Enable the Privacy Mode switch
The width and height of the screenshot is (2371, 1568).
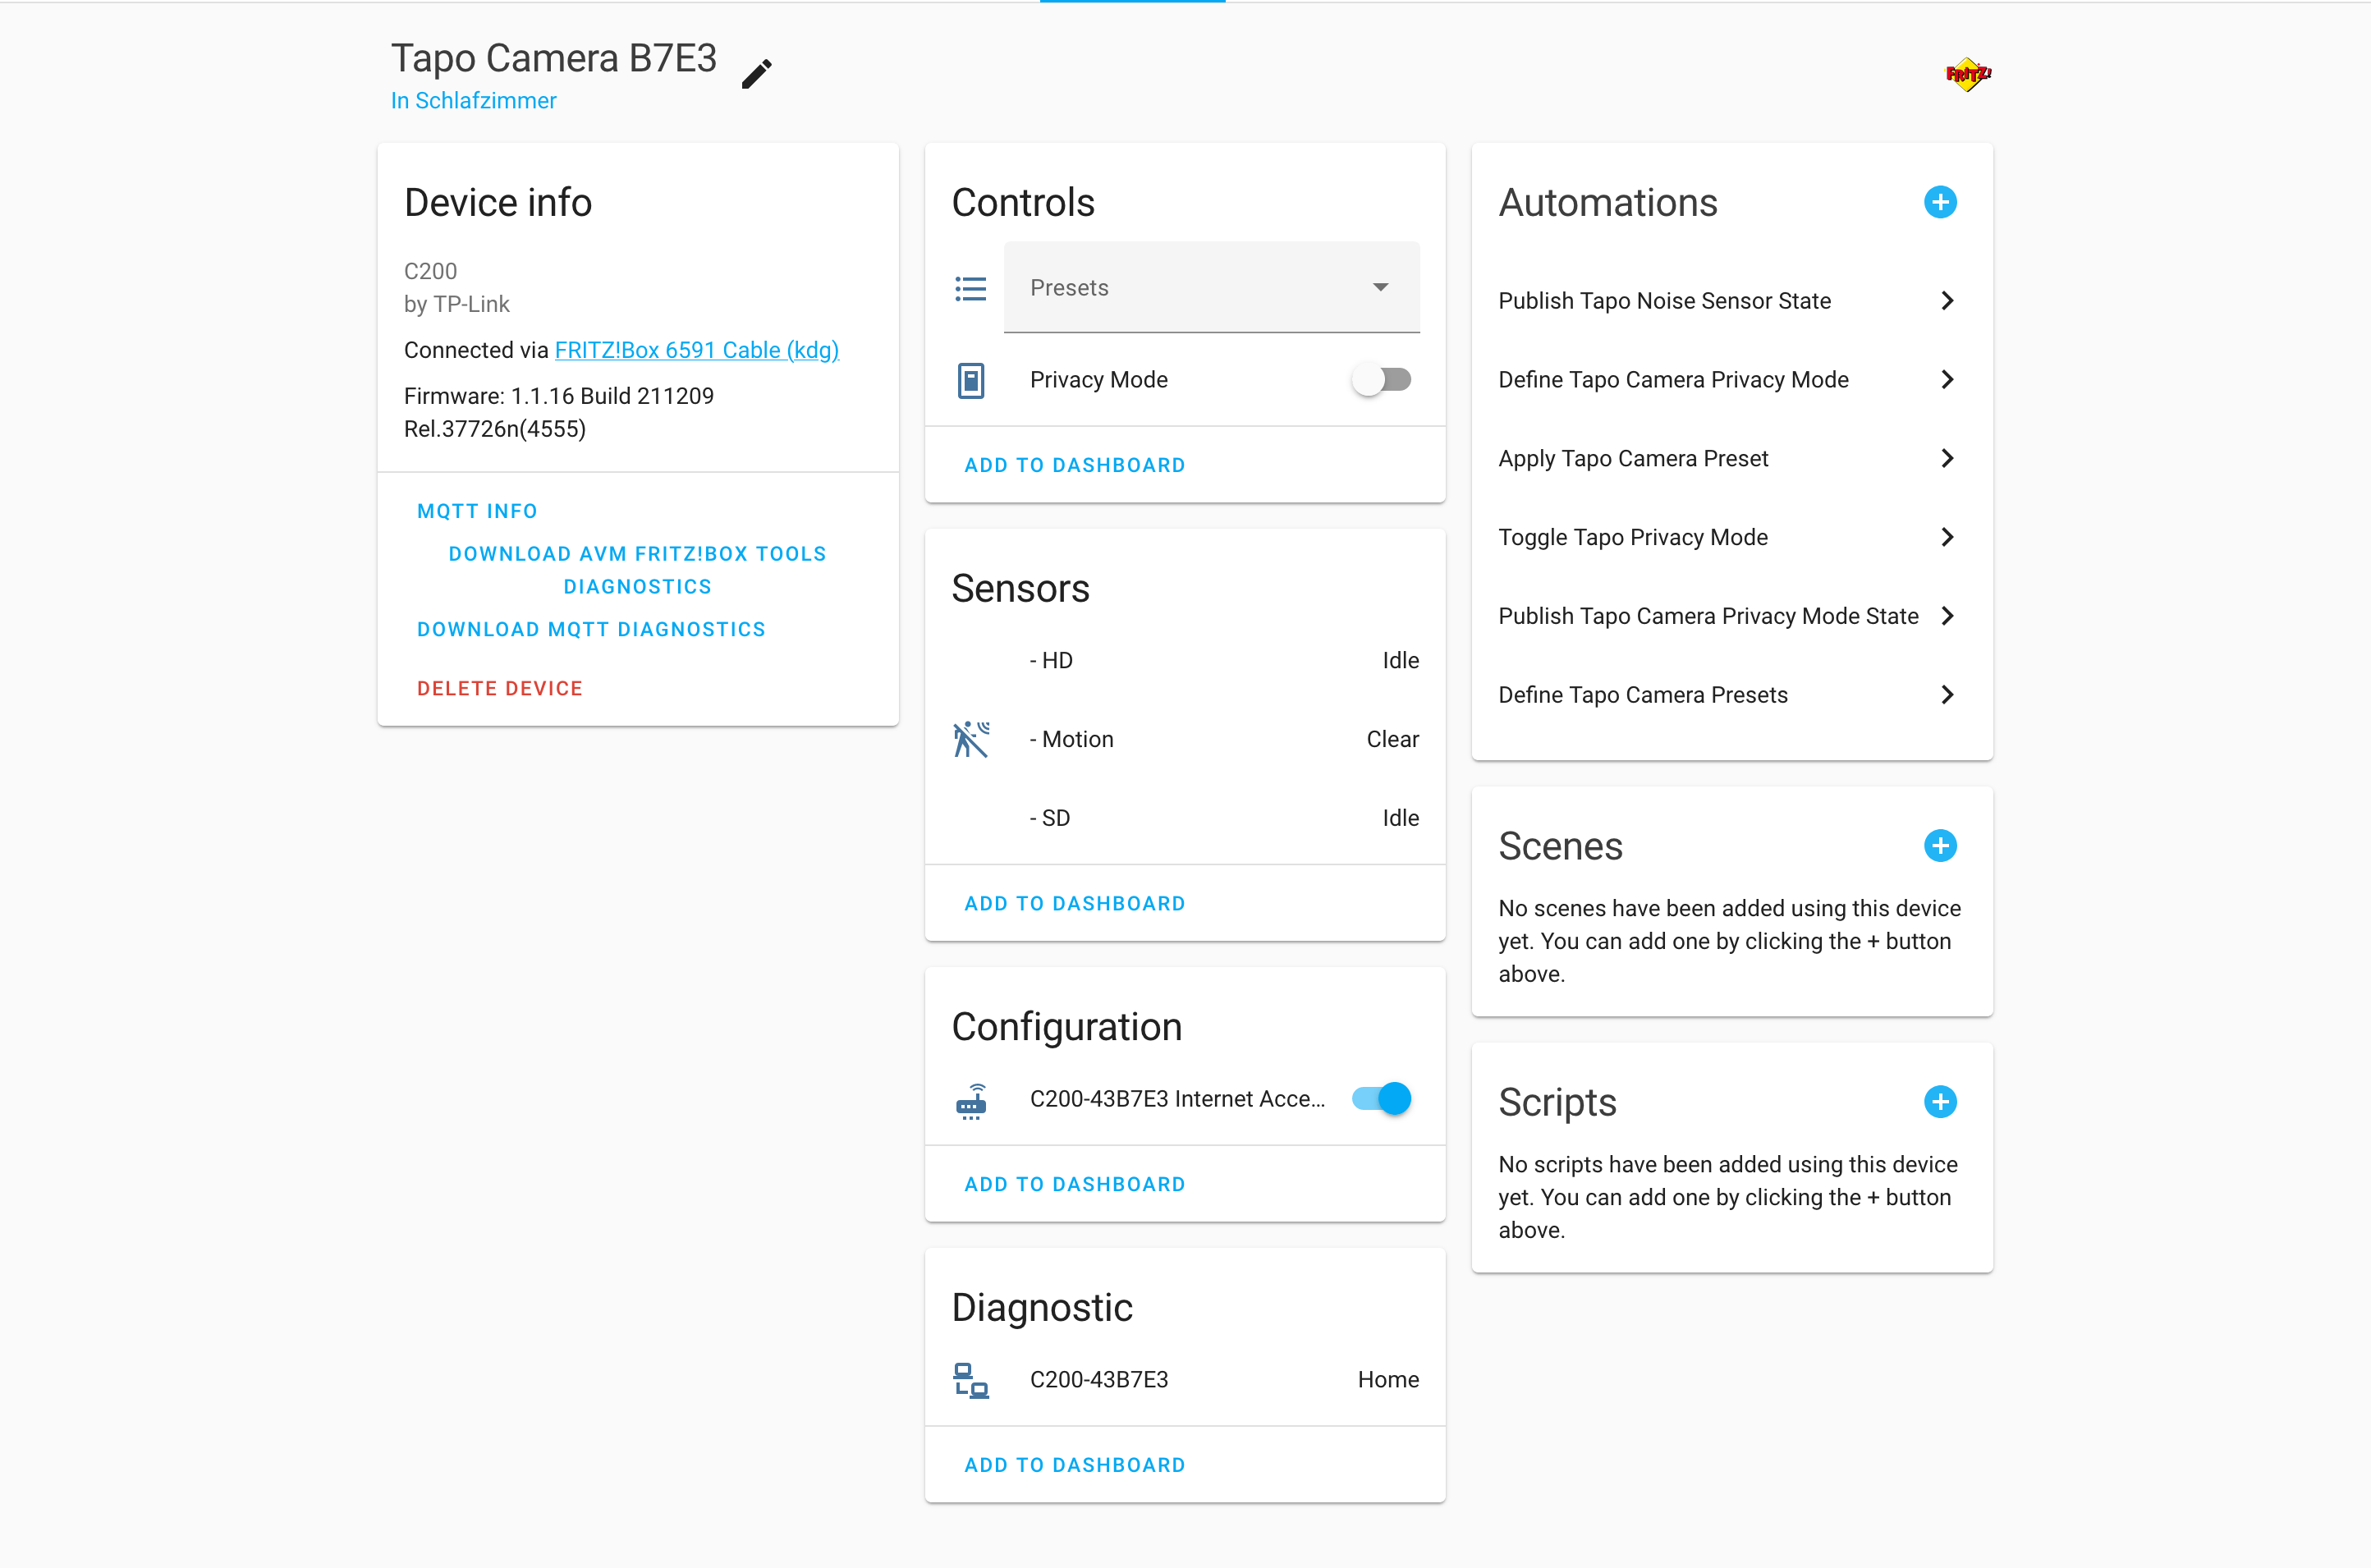pos(1381,380)
